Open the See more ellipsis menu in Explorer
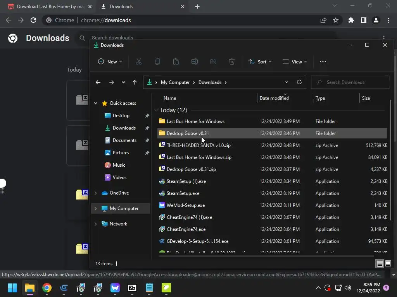The height and width of the screenshot is (297, 397). [323, 61]
